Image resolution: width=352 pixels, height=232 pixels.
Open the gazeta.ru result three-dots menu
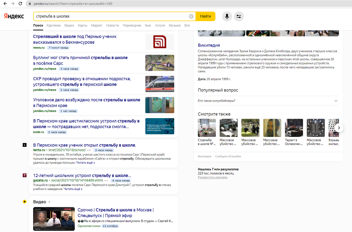coord(106,180)
